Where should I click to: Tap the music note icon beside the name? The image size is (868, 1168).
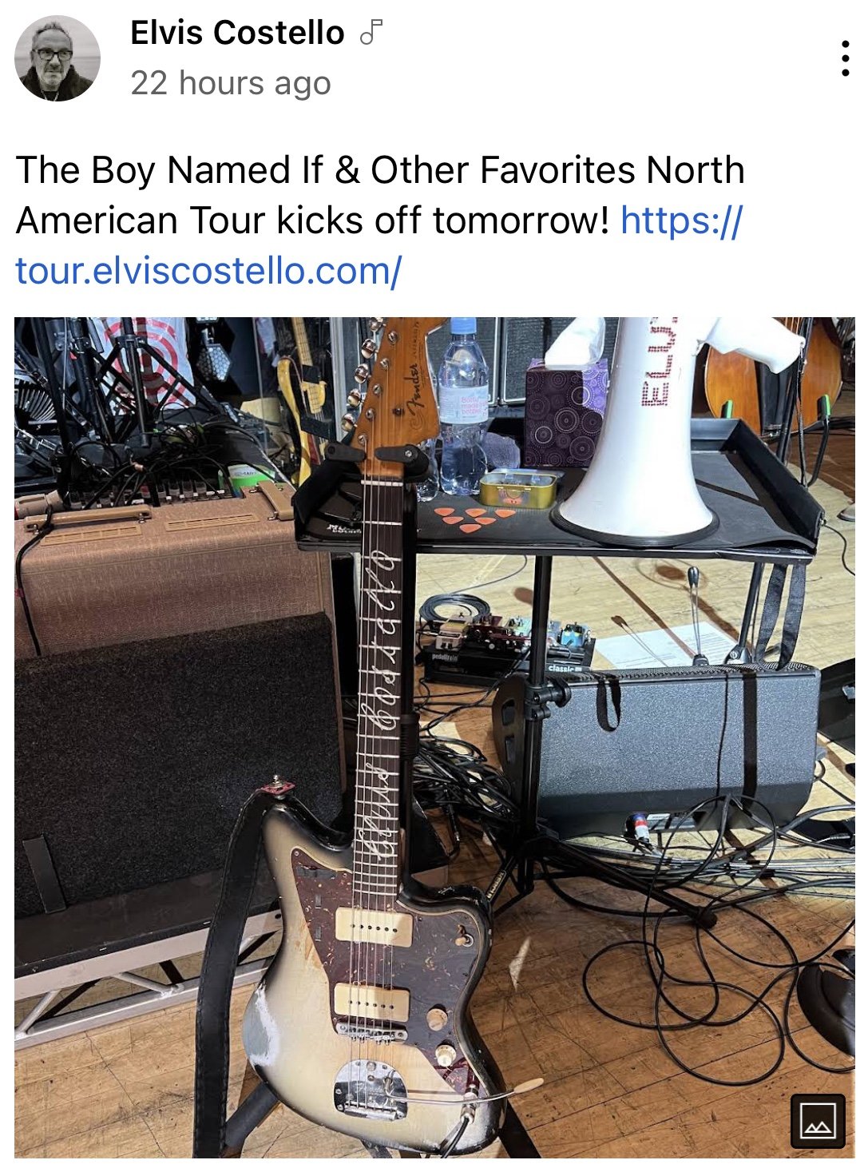point(371,33)
